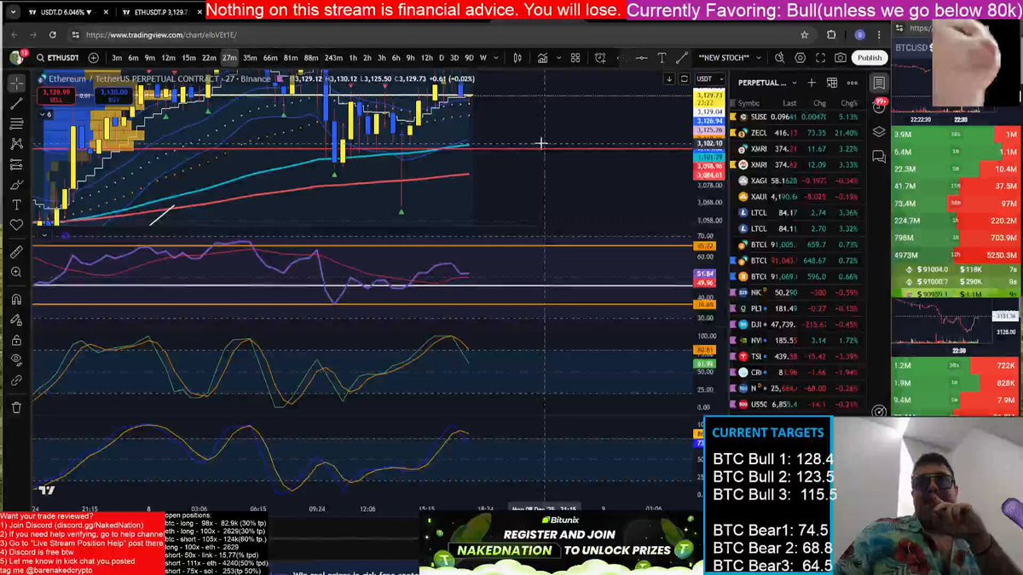Open the chat bubbles icon
This screenshot has height=575, width=1023.
tap(879, 156)
